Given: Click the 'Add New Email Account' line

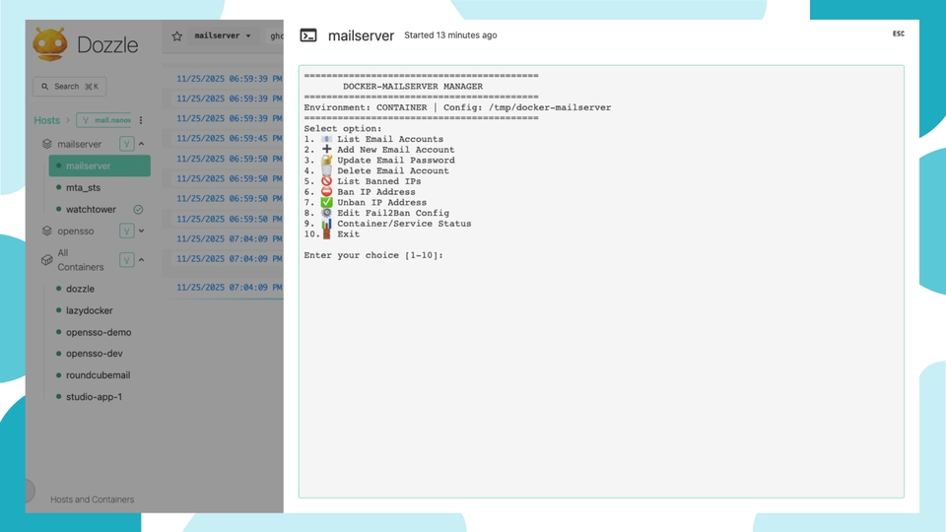Looking at the screenshot, I should pos(379,150).
